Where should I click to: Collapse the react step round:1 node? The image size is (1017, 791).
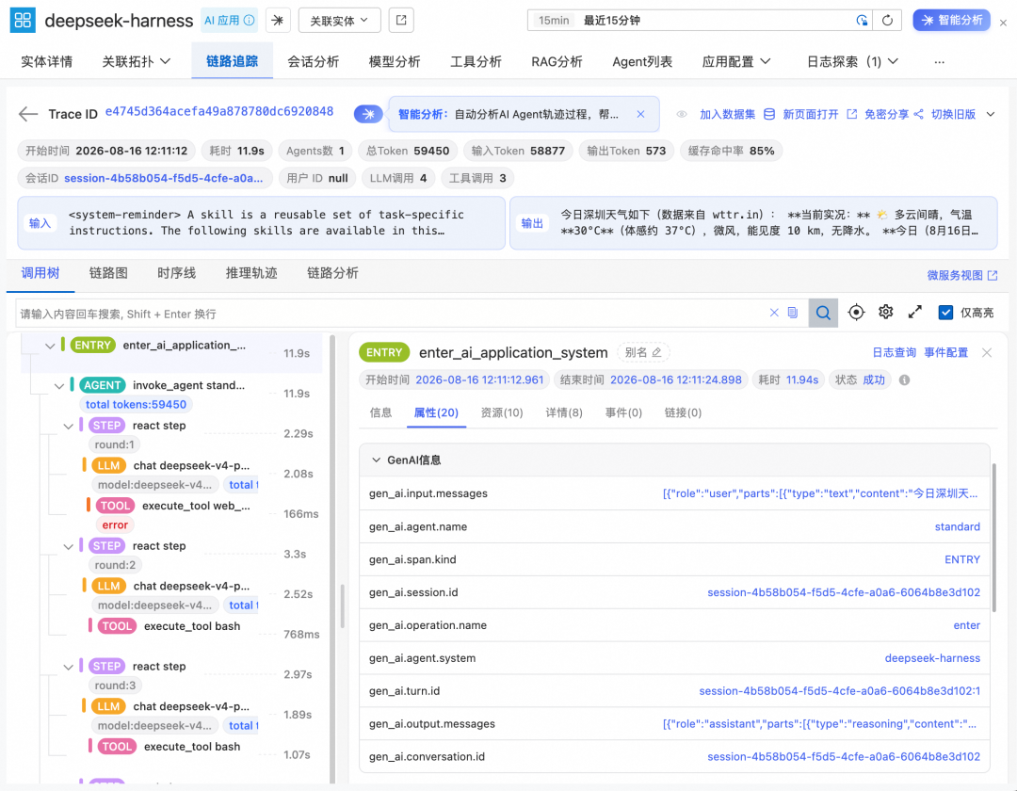(x=68, y=427)
